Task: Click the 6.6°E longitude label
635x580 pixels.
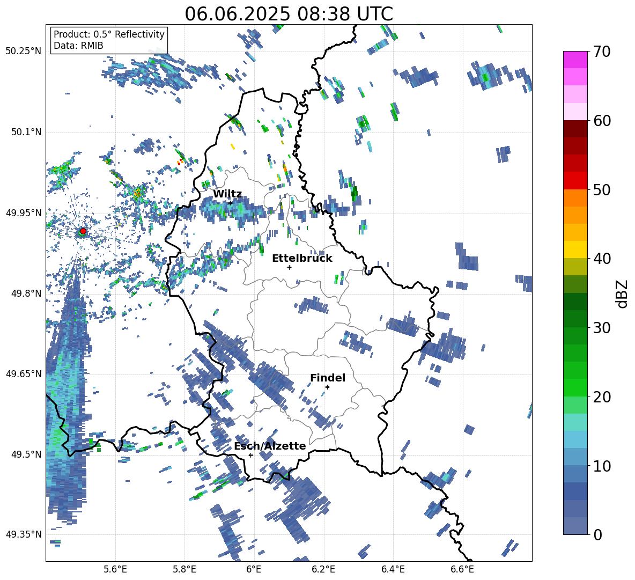Action: (x=462, y=569)
